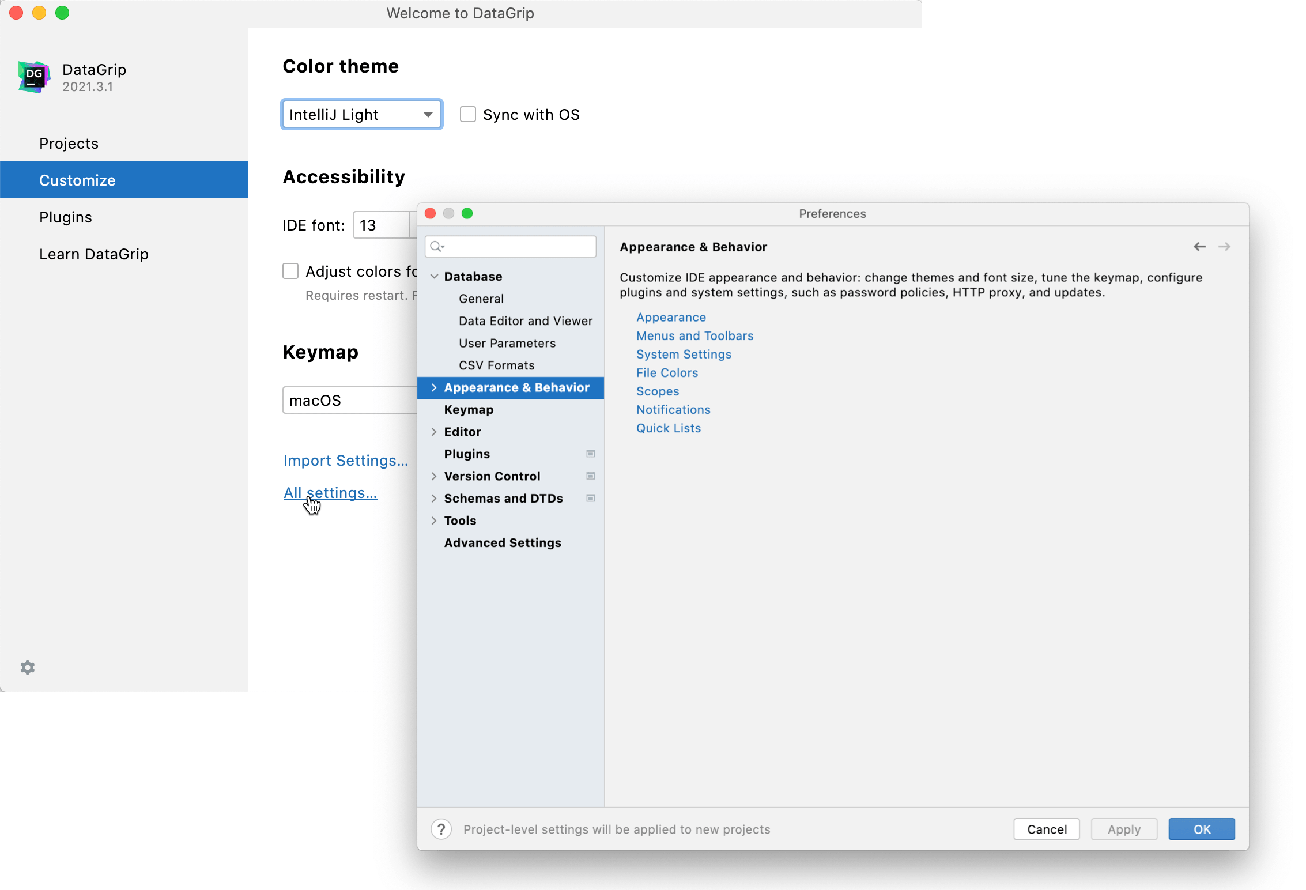Open the Projects tab in Welcome window
This screenshot has width=1306, height=890.
pos(124,144)
